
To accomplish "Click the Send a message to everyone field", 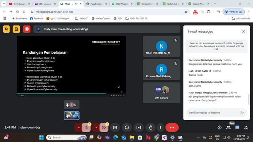I will [x=214, y=113].
